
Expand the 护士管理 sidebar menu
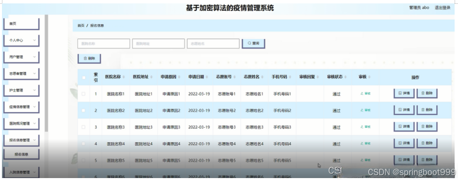coord(21,90)
